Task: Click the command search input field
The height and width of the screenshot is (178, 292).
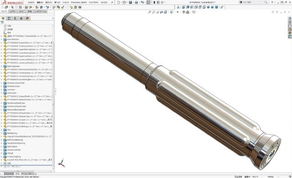Action: [x=253, y=2]
